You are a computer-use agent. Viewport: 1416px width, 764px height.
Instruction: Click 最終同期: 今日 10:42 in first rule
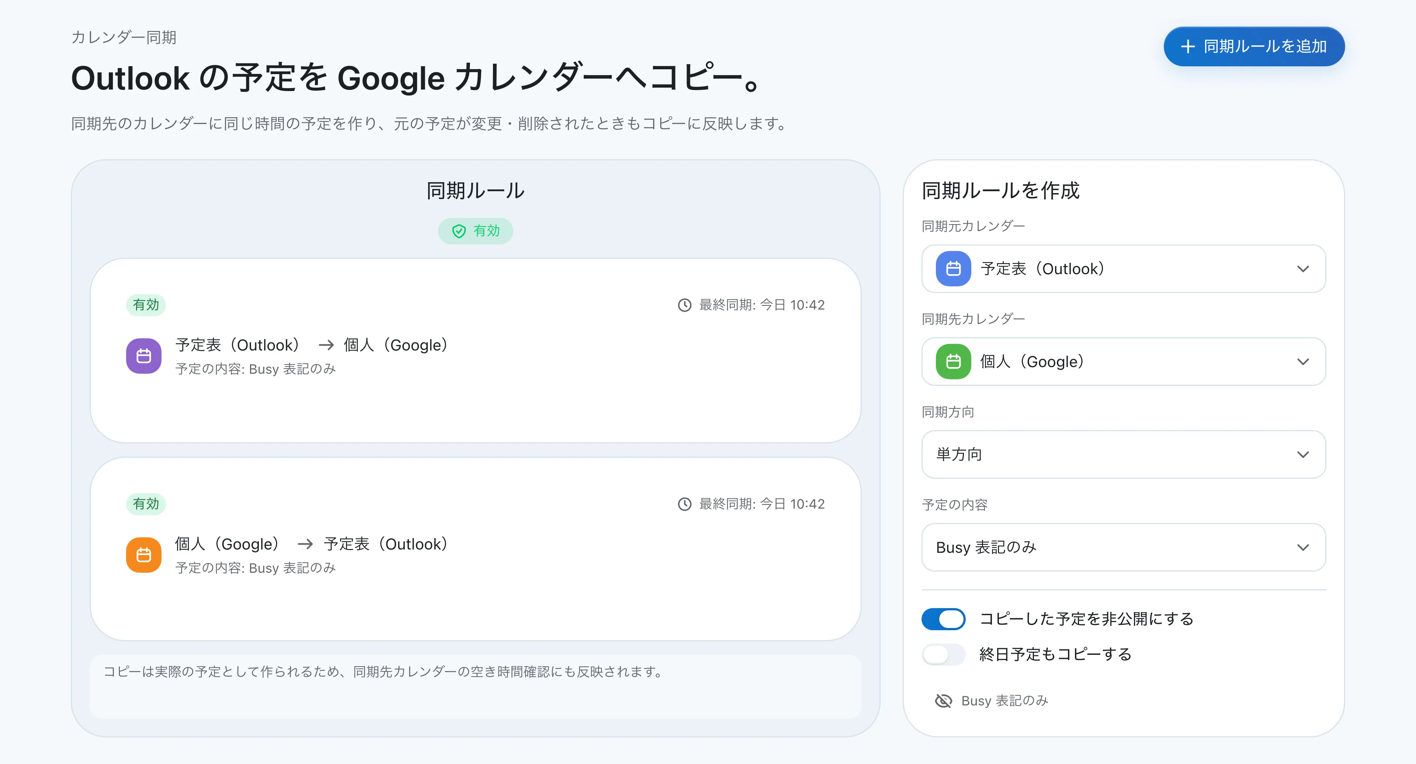click(762, 305)
